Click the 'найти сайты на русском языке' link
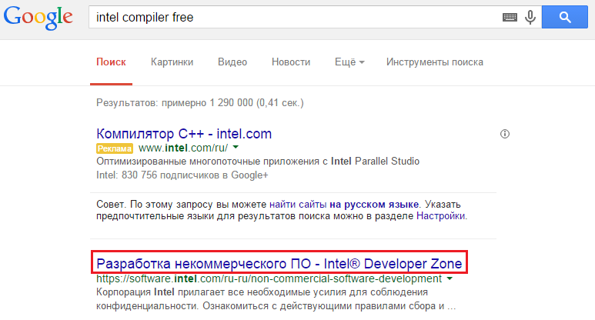Viewport: 595px width, 320px height. point(344,205)
